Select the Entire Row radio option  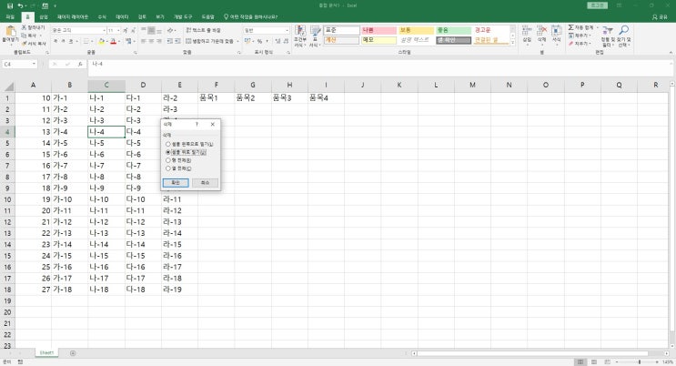[168, 160]
